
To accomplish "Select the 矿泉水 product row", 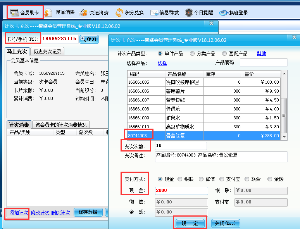I will pyautogui.click(x=204, y=118).
